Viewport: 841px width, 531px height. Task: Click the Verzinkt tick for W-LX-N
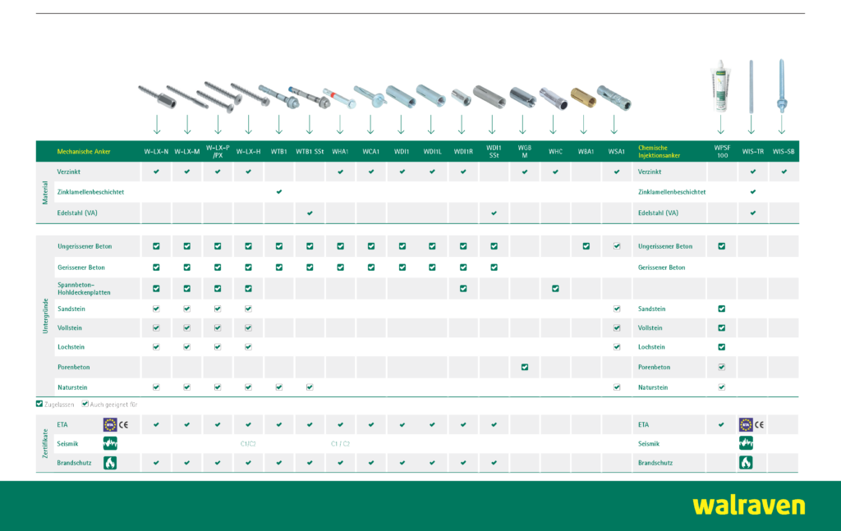pyautogui.click(x=157, y=172)
